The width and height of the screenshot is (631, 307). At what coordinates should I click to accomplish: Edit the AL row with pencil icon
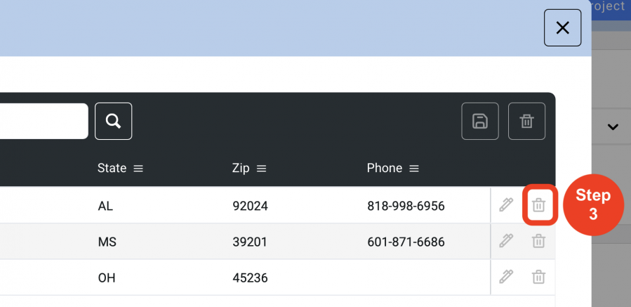506,205
